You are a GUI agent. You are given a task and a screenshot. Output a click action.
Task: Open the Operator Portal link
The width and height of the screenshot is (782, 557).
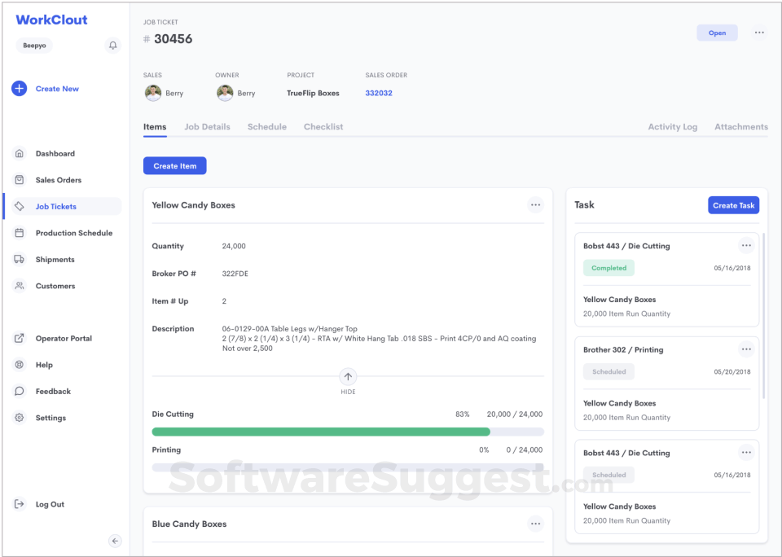[x=62, y=338]
